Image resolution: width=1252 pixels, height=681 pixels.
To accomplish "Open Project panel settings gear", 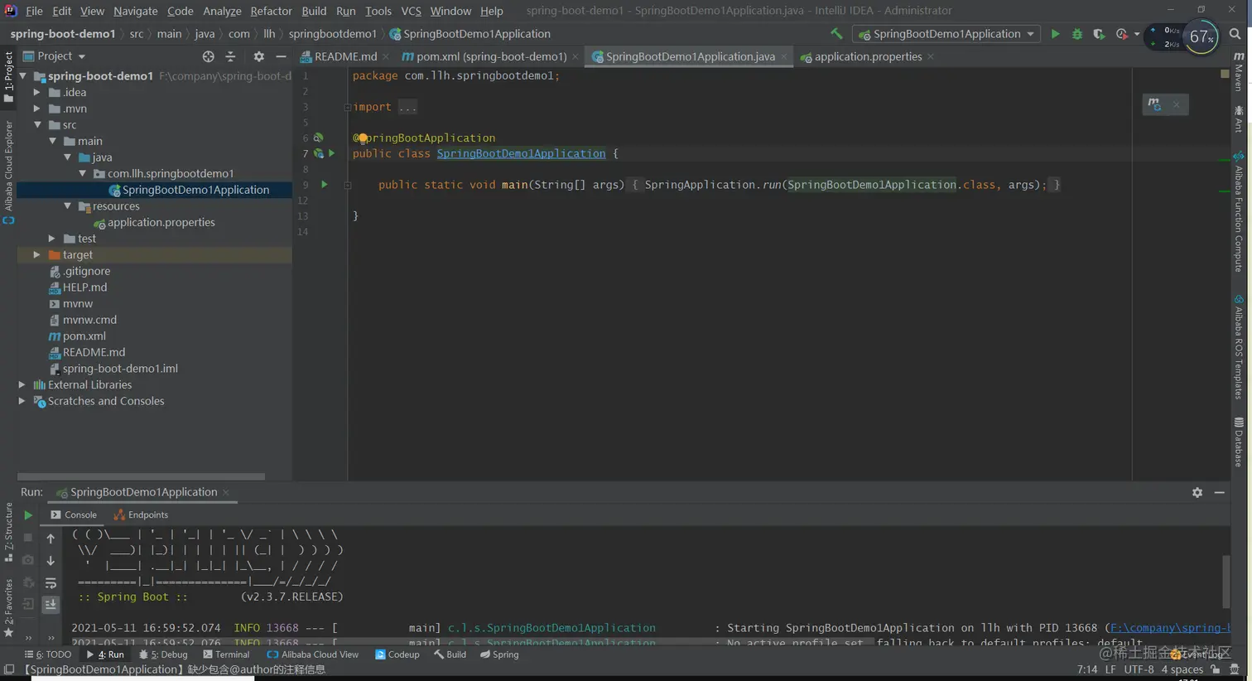I will pyautogui.click(x=258, y=56).
